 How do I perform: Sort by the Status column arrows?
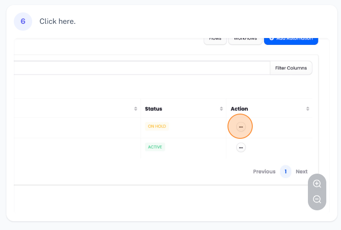[x=222, y=109]
